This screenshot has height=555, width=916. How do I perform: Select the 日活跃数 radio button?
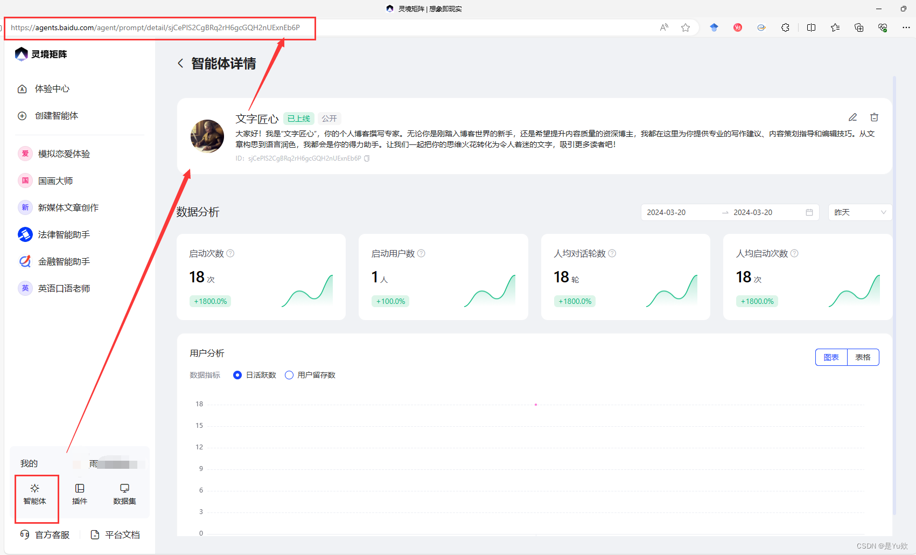237,375
